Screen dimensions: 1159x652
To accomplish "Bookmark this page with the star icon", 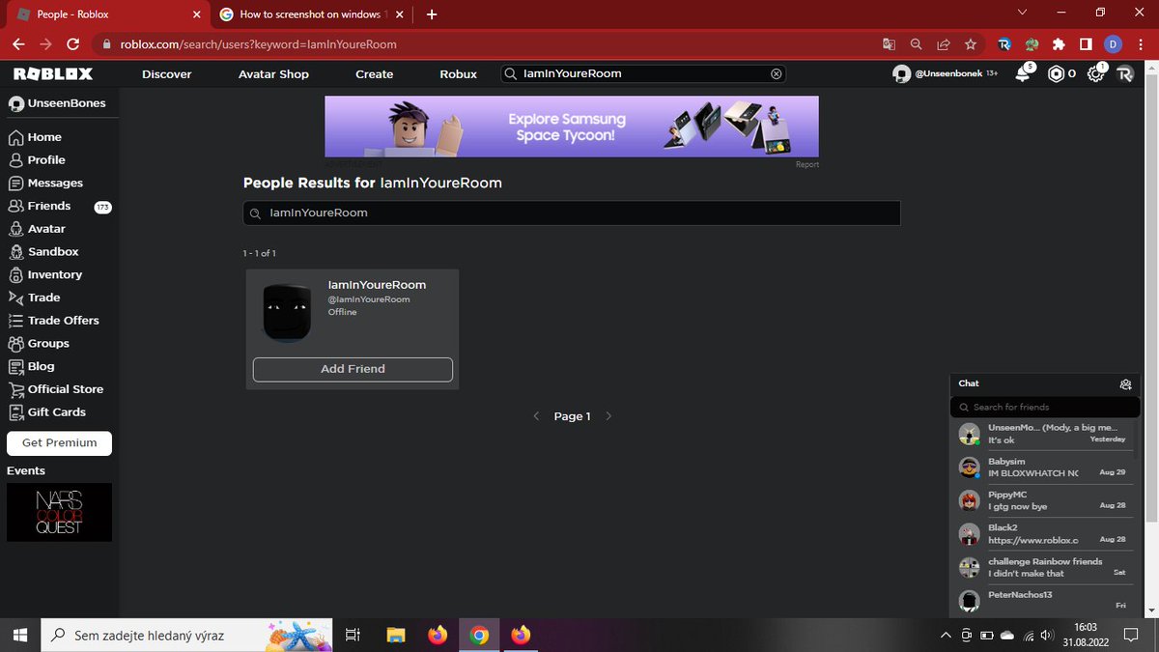I will (x=971, y=43).
